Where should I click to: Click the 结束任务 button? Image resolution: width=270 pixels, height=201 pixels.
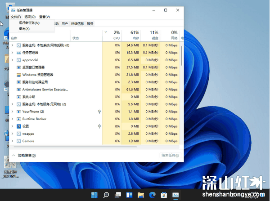point(170,156)
